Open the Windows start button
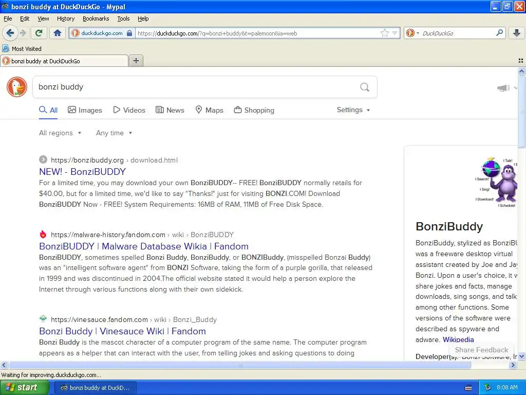Screen dimensions: 526x395 coord(25,387)
